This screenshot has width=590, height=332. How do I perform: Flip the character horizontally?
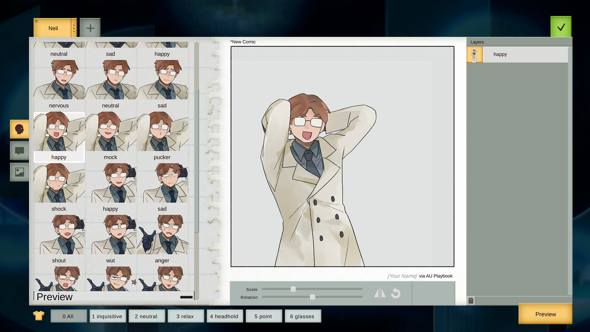(x=380, y=293)
